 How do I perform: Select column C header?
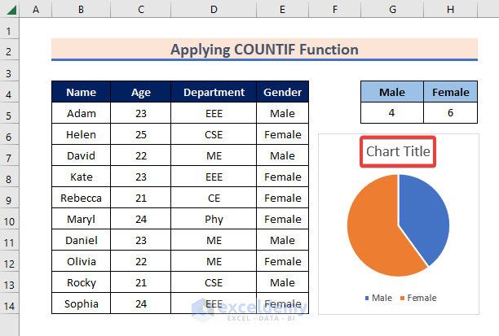coord(141,9)
